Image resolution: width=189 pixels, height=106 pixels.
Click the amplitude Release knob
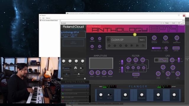[x=110, y=73]
